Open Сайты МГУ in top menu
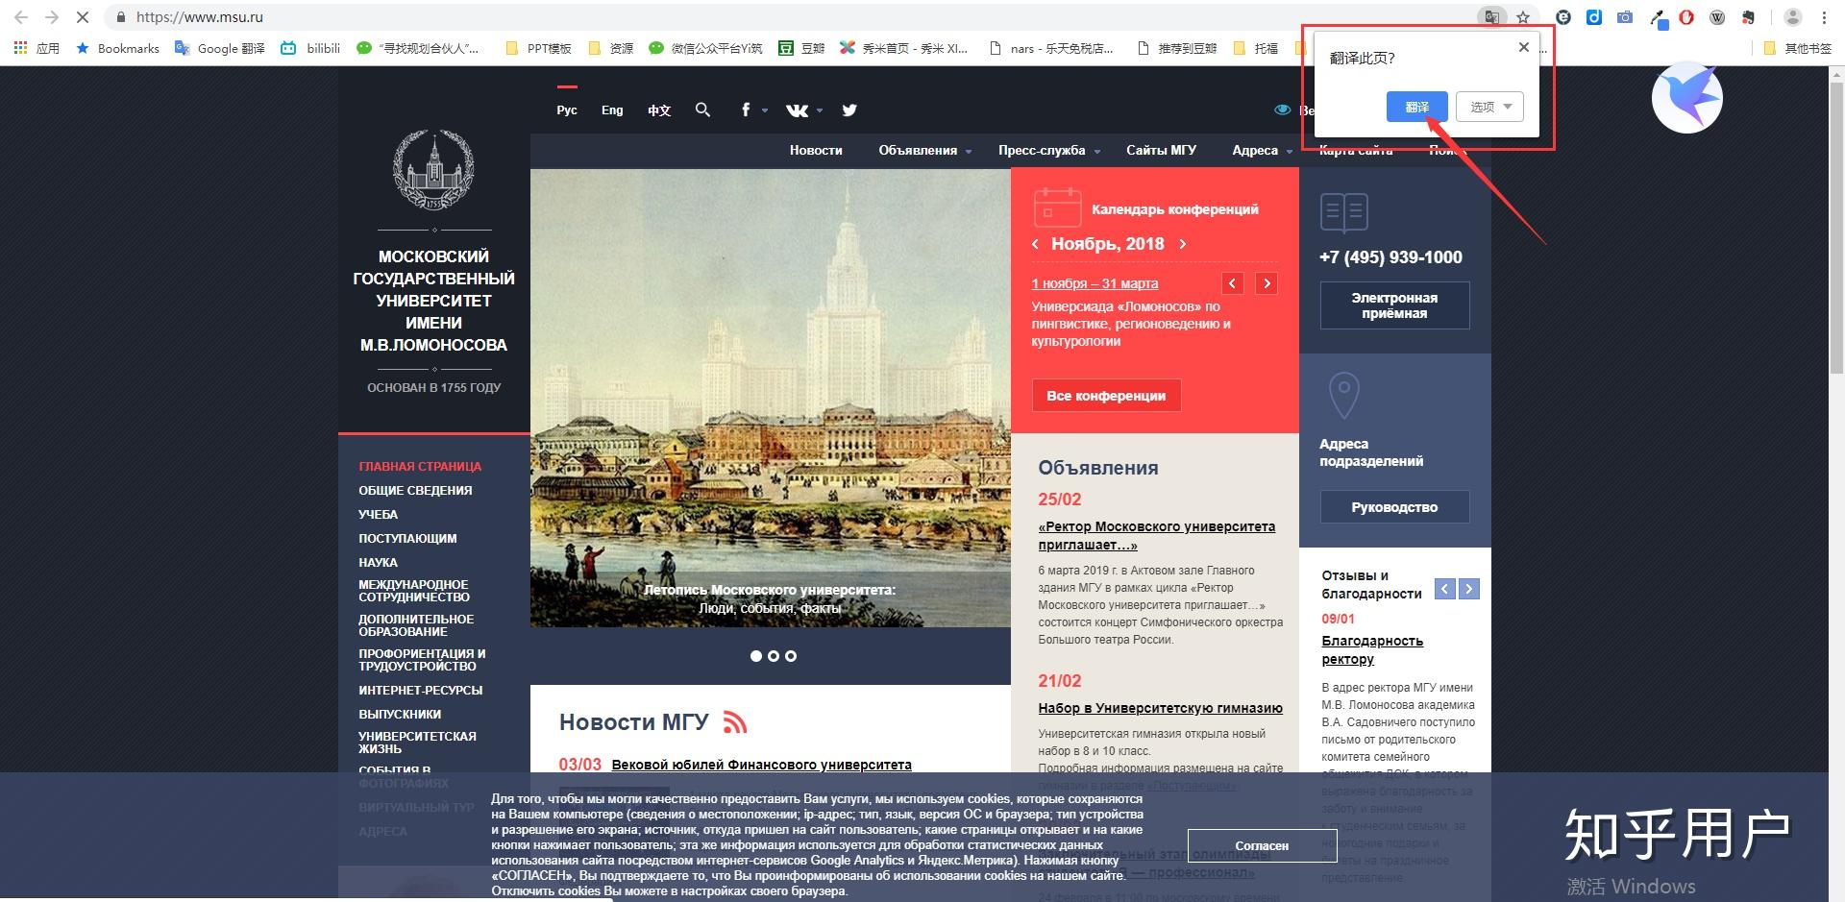The width and height of the screenshot is (1845, 902). (x=1161, y=150)
